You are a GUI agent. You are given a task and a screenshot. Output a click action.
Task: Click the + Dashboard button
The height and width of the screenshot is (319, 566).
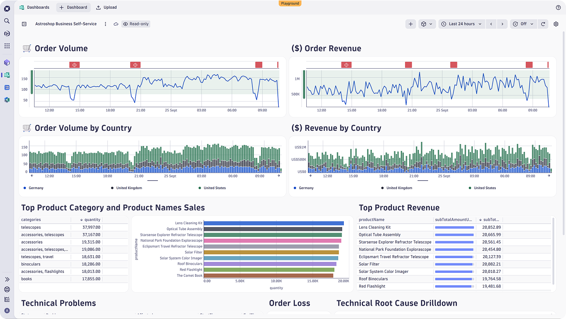(x=73, y=7)
